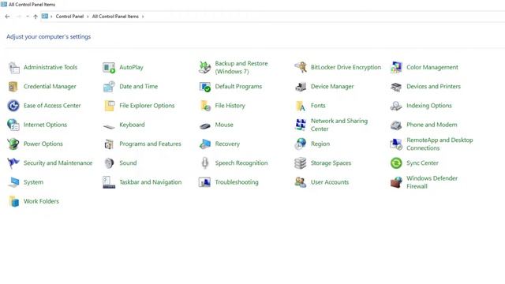This screenshot has height=284, width=505.
Task: Click the Region globe icon
Action: [300, 144]
